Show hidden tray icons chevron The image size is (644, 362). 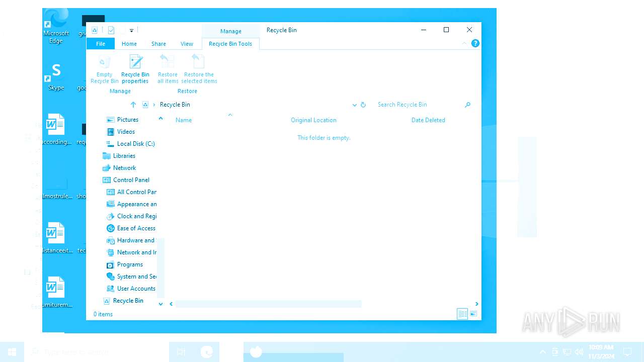pos(543,352)
